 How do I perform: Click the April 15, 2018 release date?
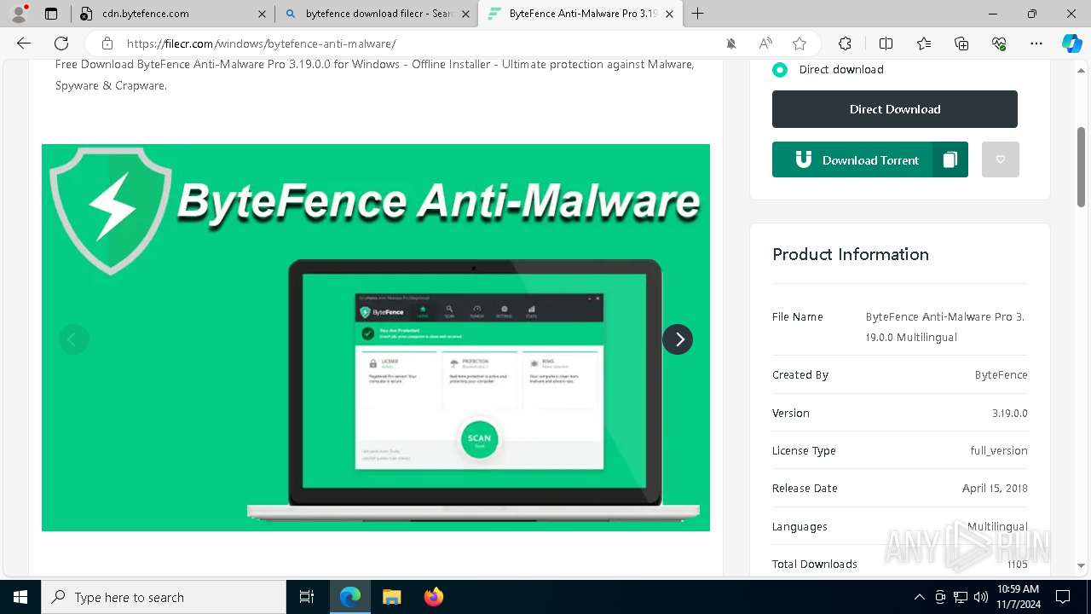coord(995,488)
